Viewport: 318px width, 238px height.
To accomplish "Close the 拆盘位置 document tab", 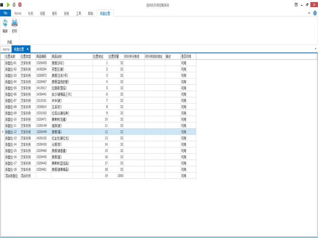I will tap(27, 49).
